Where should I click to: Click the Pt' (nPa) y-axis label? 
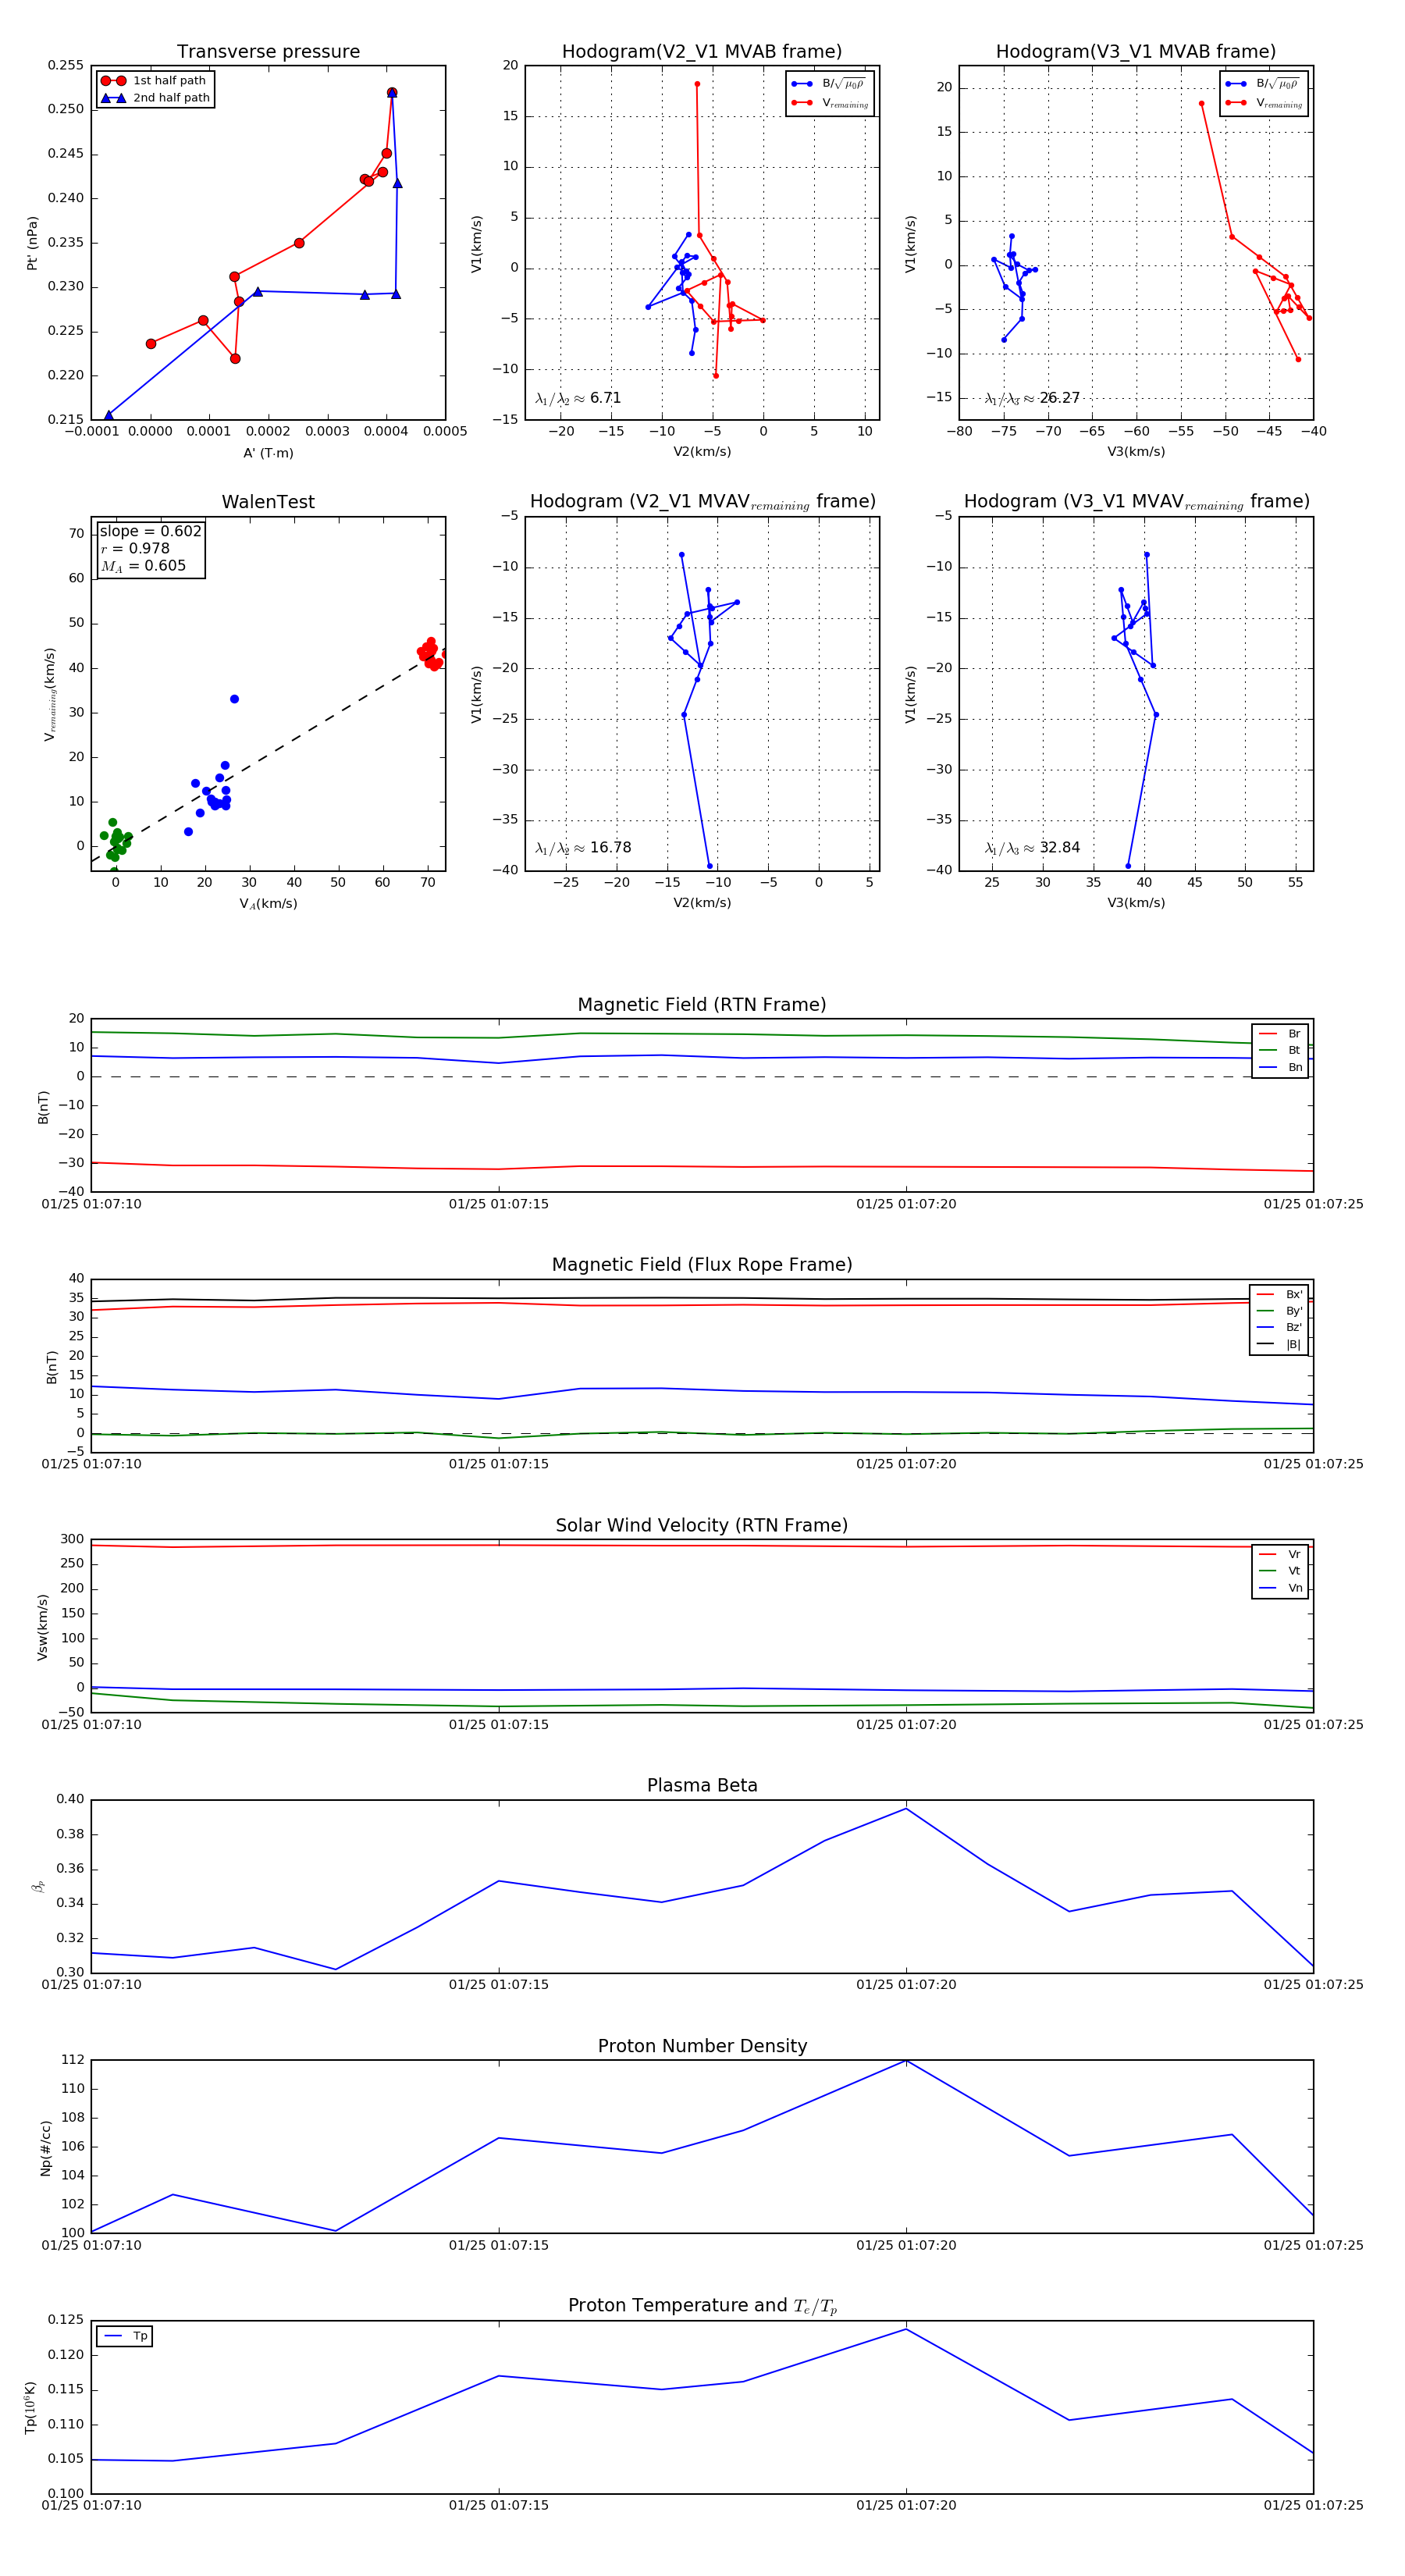(x=32, y=243)
